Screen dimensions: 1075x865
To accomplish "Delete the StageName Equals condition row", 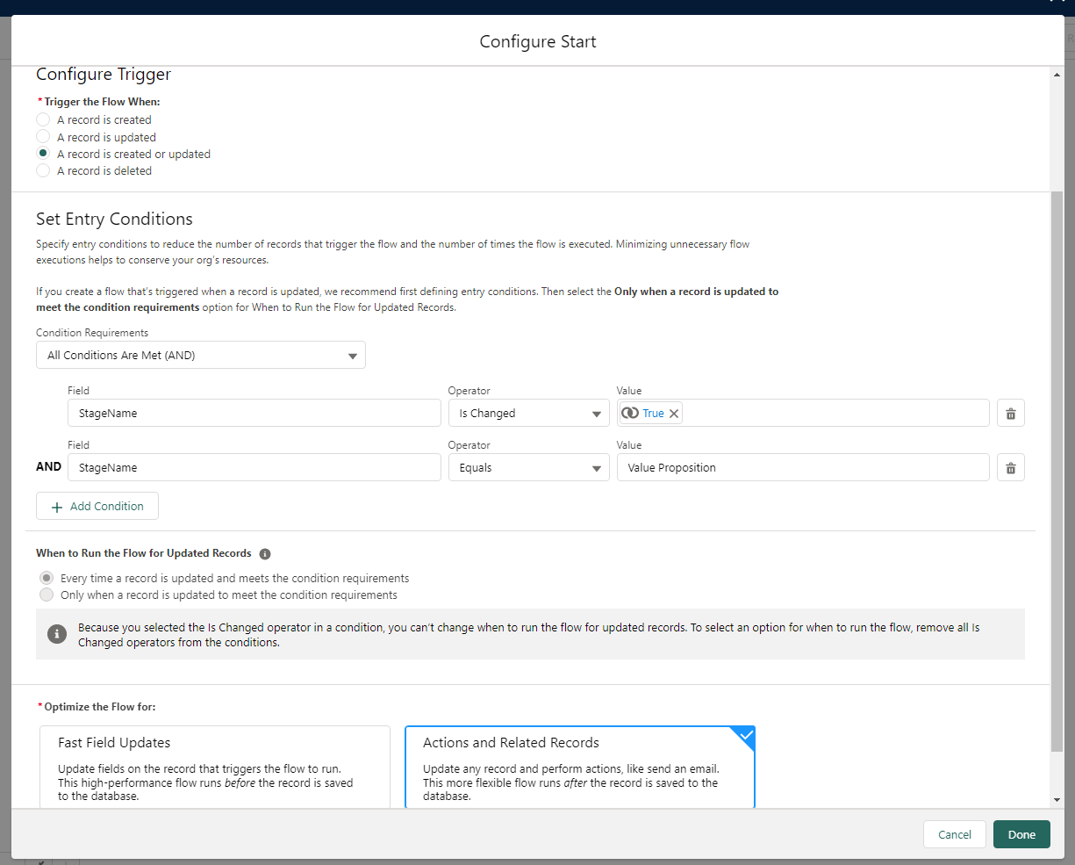I will pyautogui.click(x=1010, y=468).
